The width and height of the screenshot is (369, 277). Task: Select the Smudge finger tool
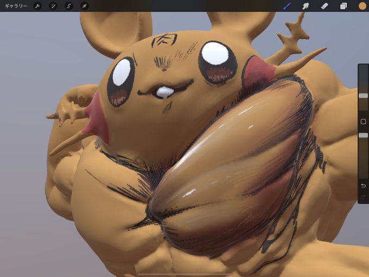click(306, 6)
